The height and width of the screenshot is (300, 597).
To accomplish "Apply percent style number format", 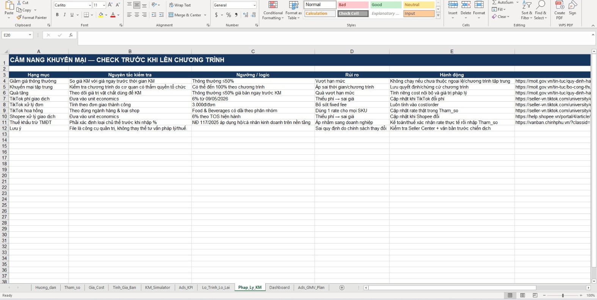I will click(x=229, y=15).
